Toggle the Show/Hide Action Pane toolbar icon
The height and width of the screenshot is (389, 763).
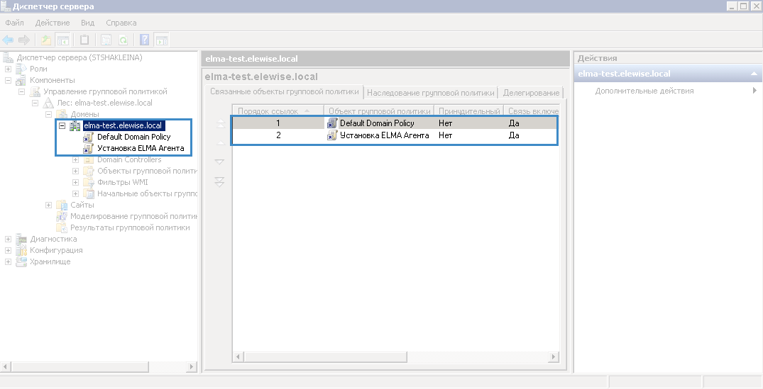pos(162,40)
